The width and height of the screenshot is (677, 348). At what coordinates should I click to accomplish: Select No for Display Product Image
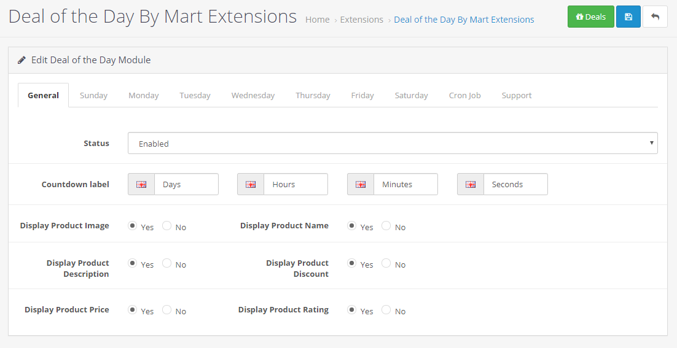coord(166,225)
